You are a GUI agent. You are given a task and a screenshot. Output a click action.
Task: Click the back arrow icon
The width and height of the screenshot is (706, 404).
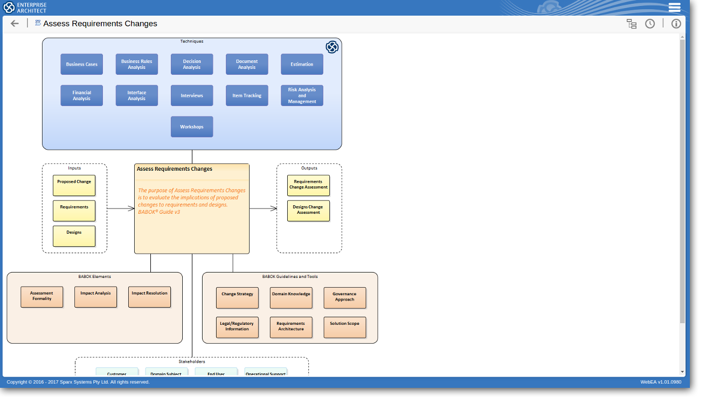(15, 24)
